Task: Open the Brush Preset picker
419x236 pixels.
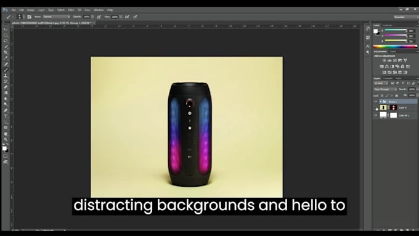Action: 20,17
